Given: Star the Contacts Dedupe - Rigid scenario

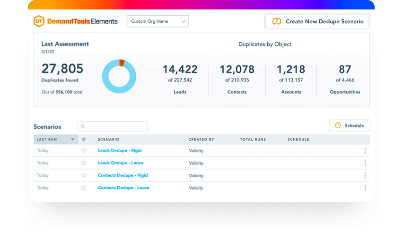Looking at the screenshot, I should coord(84,175).
